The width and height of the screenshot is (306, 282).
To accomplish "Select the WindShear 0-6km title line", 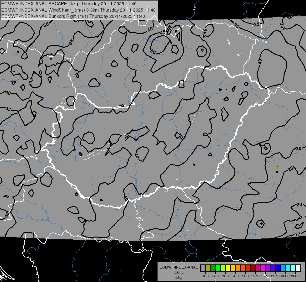I will click(78, 10).
